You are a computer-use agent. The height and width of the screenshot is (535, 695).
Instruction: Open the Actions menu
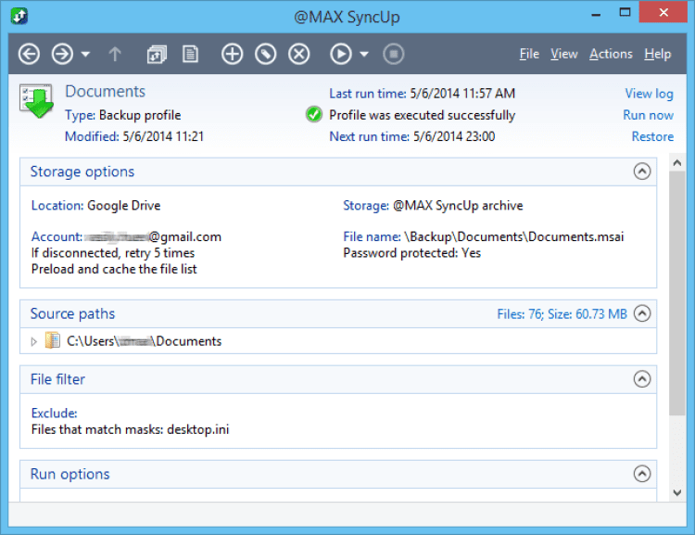click(x=611, y=54)
